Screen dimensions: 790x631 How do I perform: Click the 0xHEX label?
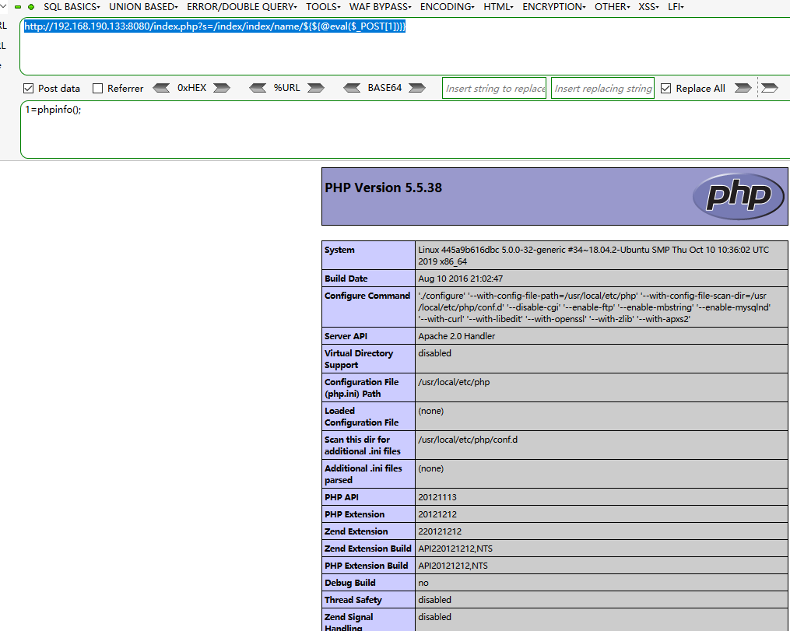191,88
